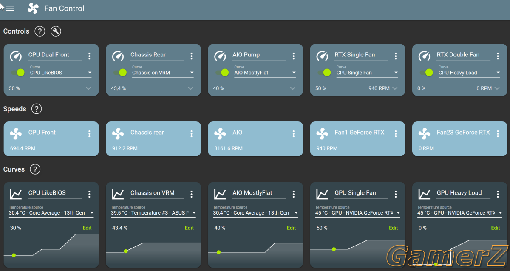The height and width of the screenshot is (271, 510).
Task: Click the fan icon on CPU Front speed card
Action: pos(16,134)
